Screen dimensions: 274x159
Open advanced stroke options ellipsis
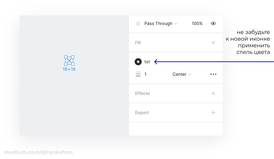pos(213,74)
